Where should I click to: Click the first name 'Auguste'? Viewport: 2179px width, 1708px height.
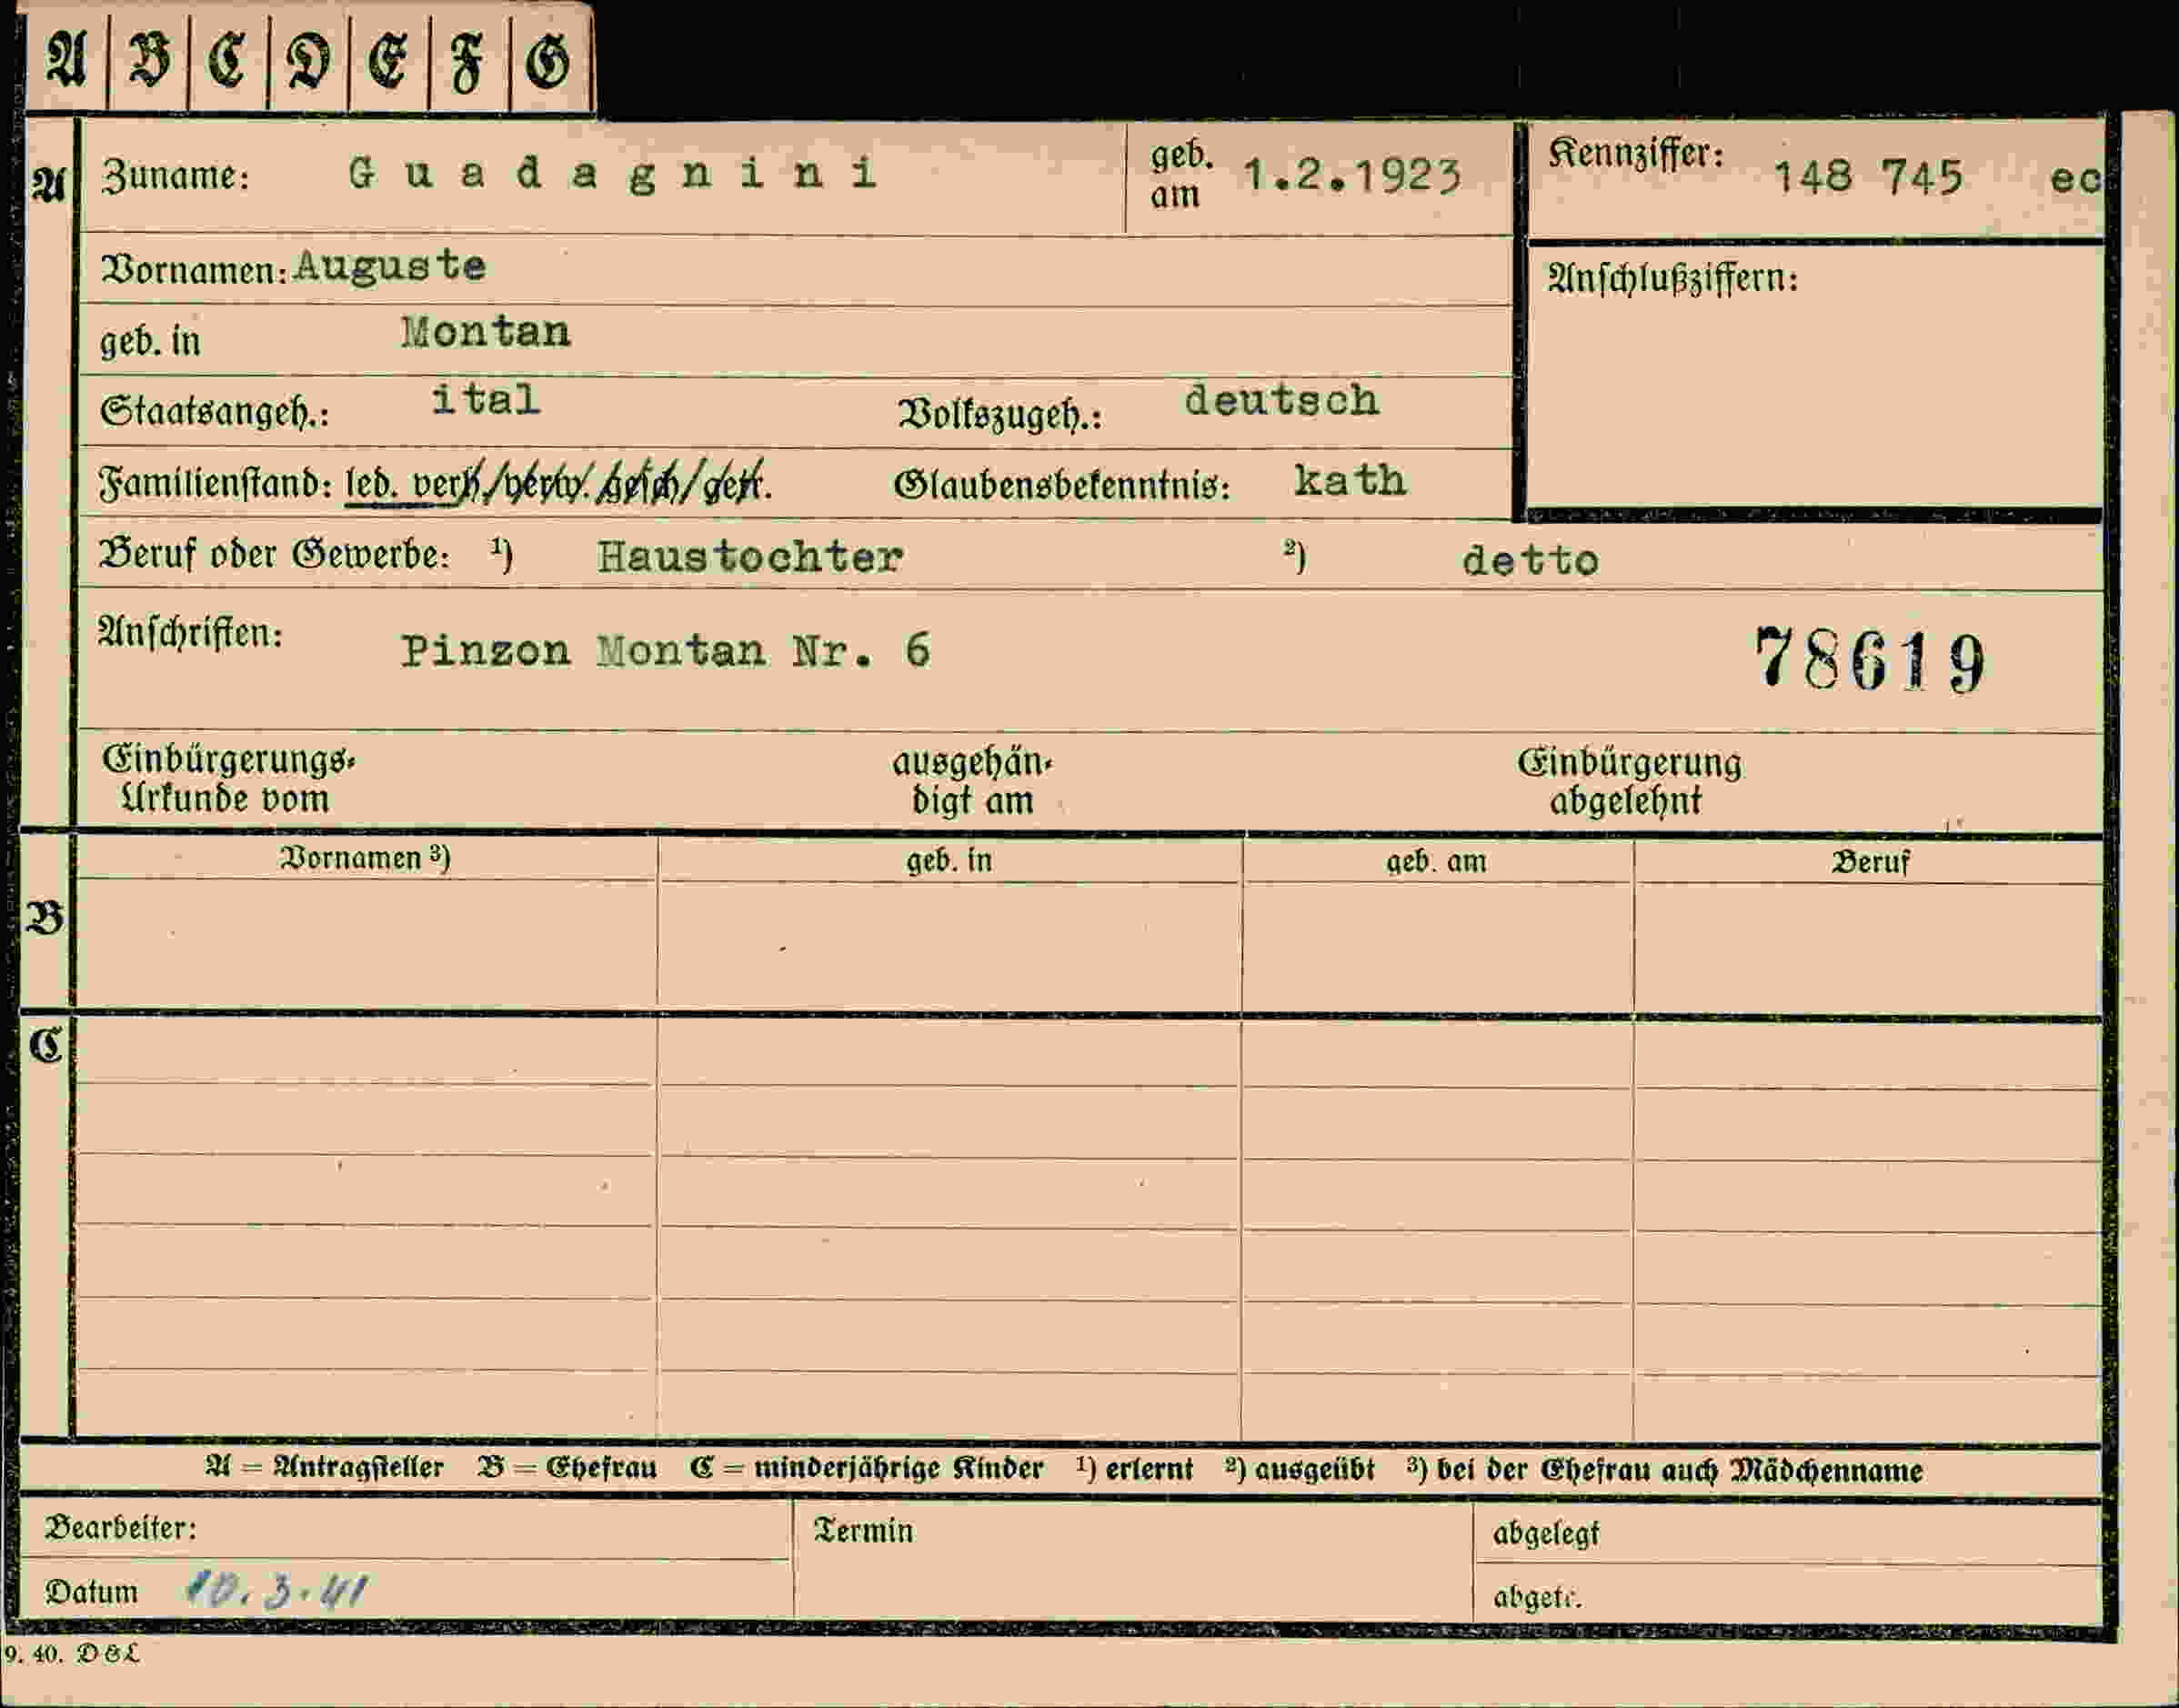click(x=390, y=266)
